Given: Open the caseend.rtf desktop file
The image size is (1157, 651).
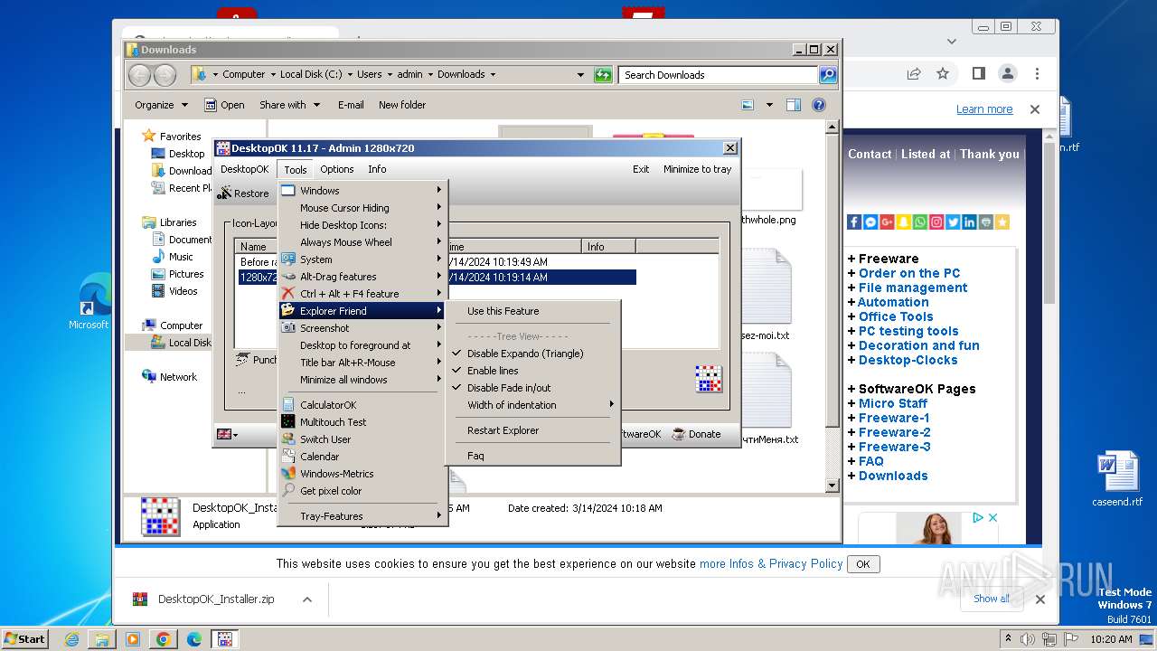Looking at the screenshot, I should [x=1117, y=479].
